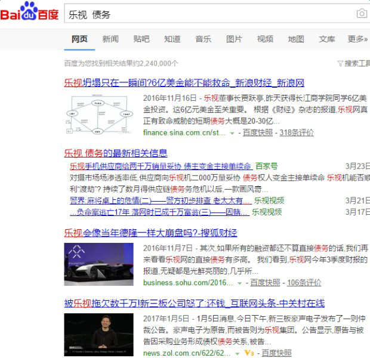Open 搜索工具 search tools

357,63
